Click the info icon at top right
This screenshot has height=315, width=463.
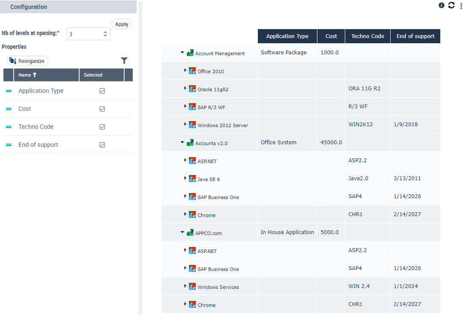[x=442, y=5]
